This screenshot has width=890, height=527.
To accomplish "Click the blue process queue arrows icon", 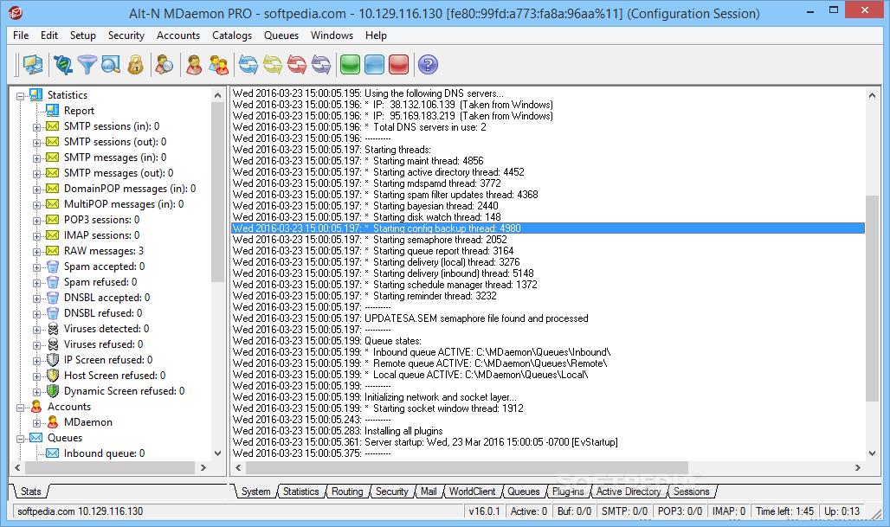I will pyautogui.click(x=248, y=65).
